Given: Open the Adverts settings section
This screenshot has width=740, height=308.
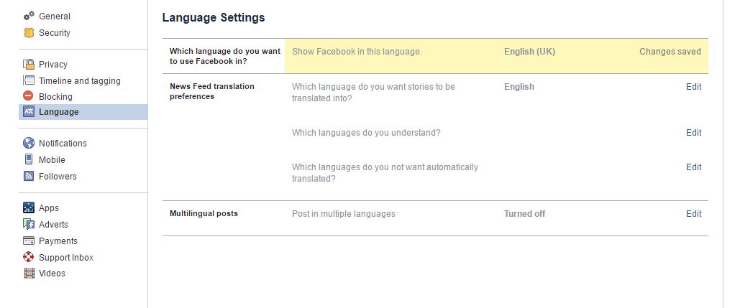Looking at the screenshot, I should [x=53, y=224].
